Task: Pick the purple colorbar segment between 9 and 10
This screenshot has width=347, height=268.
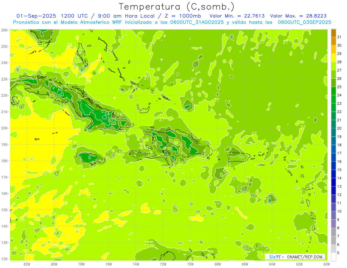Action: (333, 215)
